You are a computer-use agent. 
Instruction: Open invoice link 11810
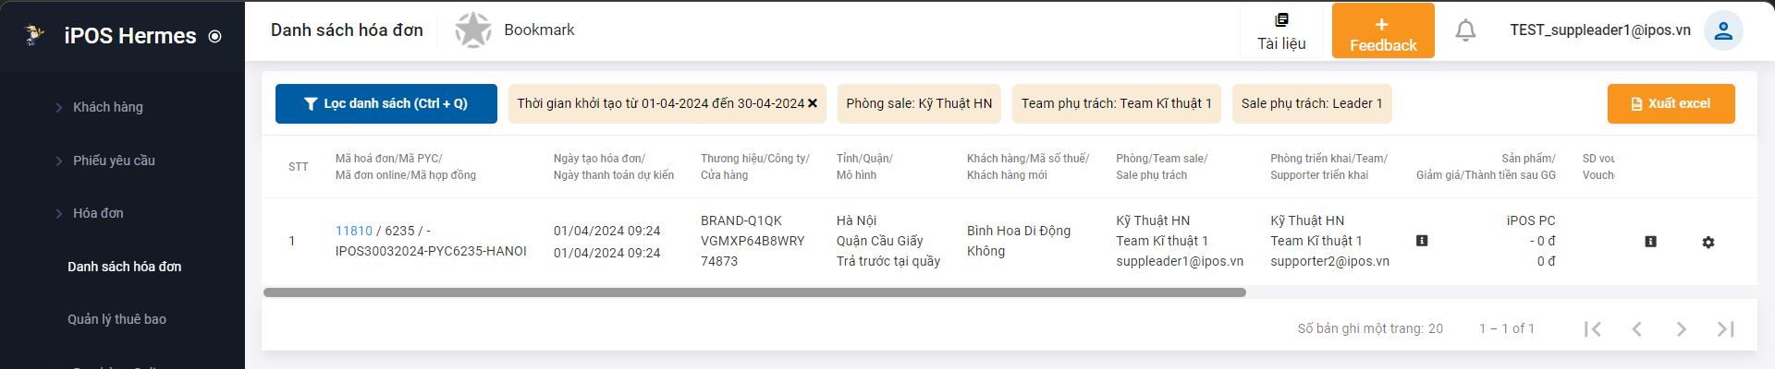(x=353, y=231)
